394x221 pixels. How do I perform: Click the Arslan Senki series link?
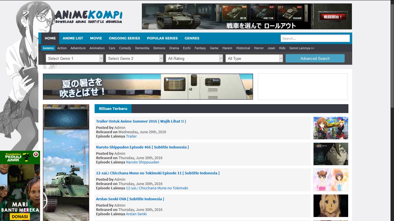click(x=136, y=214)
